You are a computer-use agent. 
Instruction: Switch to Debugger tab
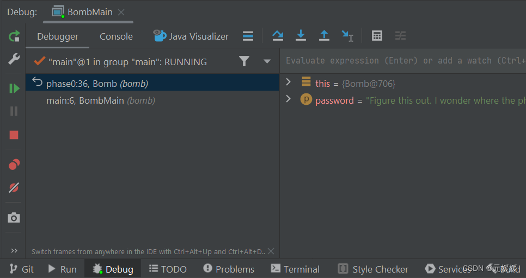[x=58, y=36]
